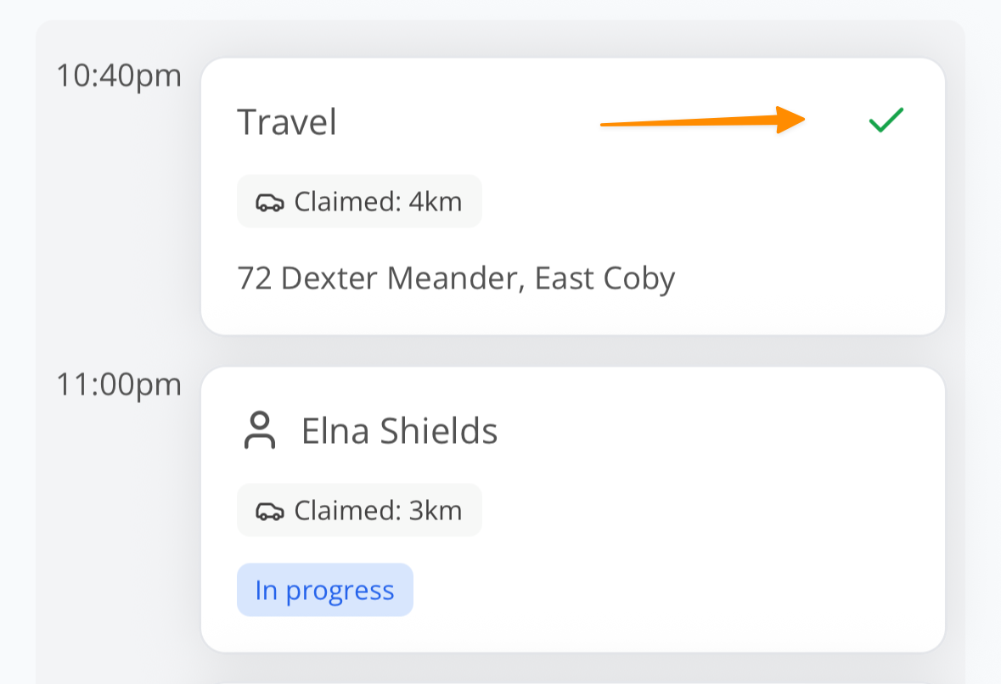Click the car icon beside Claimed: 3km
This screenshot has width=1001, height=684.
(x=269, y=511)
